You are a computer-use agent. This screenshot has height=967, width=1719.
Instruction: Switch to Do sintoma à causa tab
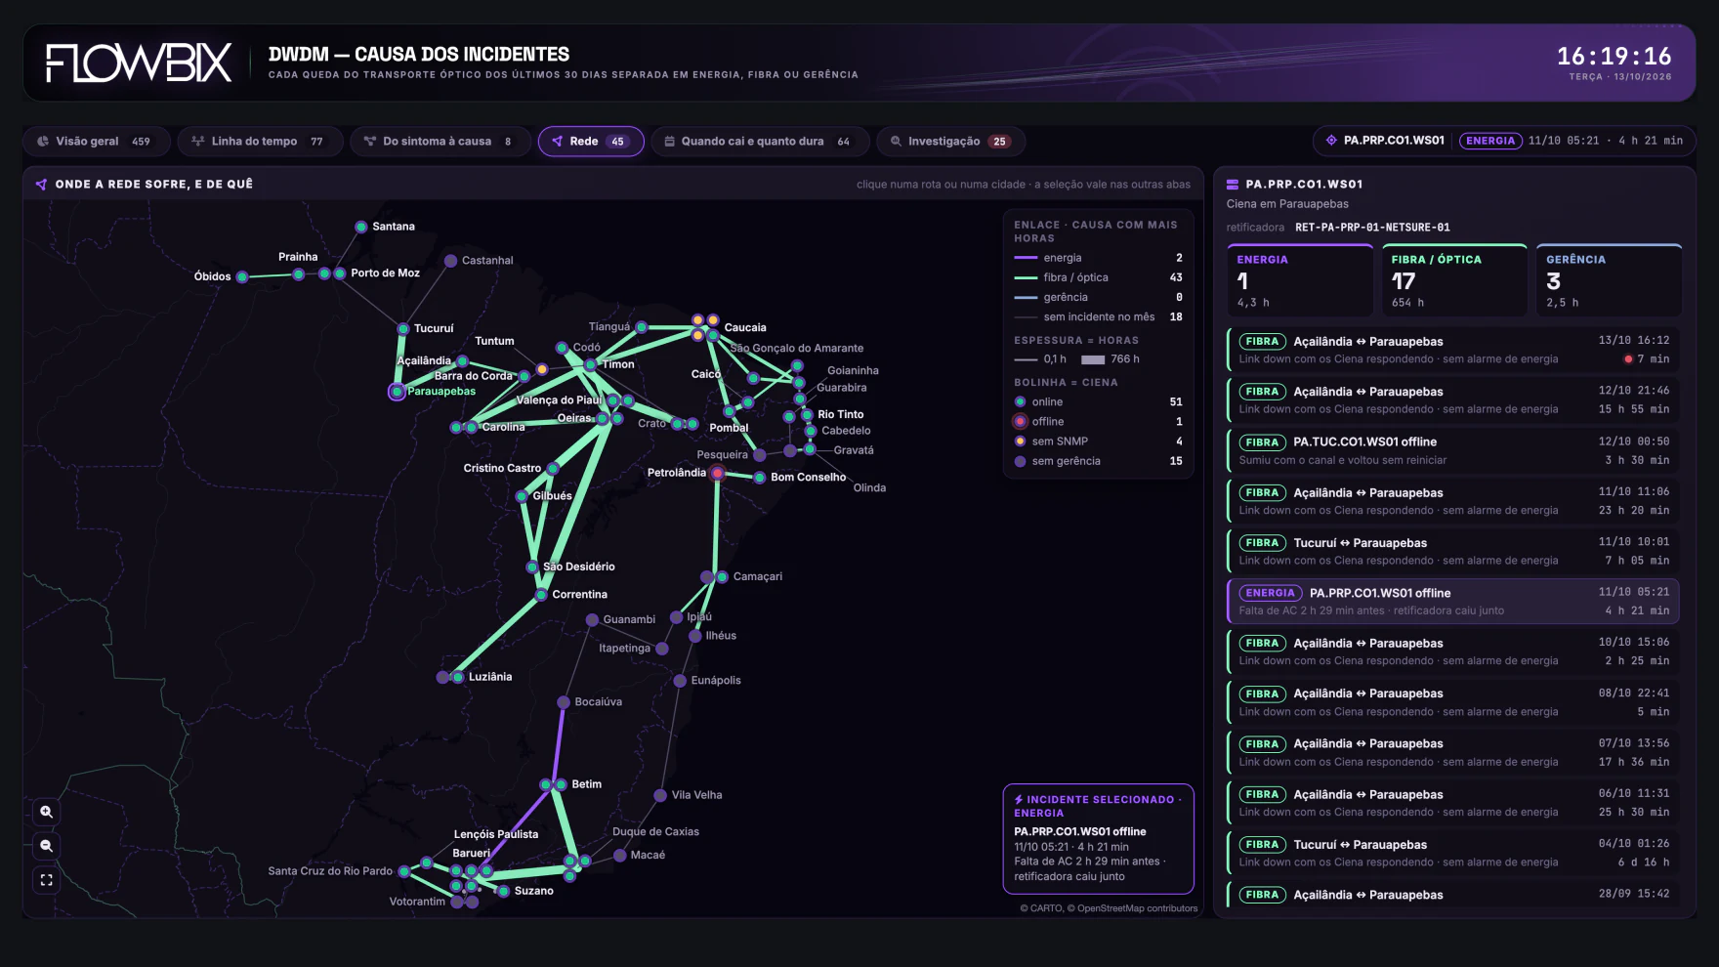[440, 142]
